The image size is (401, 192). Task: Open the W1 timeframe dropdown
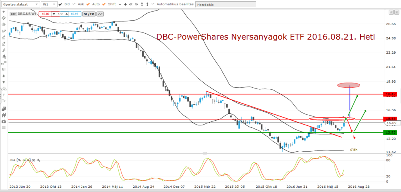point(49,4)
